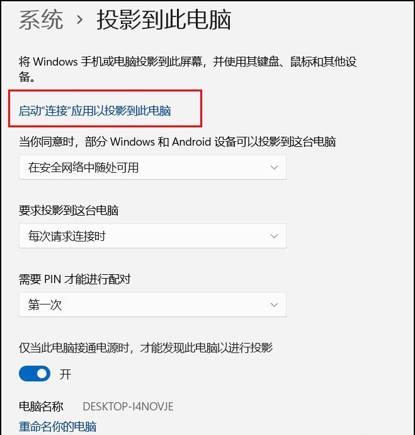Viewport: 415px width, 435px height.
Task: Click the 将 Windows 手机或电脑投影 intro paragraph
Action: [x=188, y=69]
